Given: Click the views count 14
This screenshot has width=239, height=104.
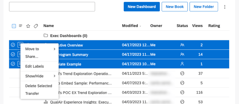Looking at the screenshot, I should [200, 55].
